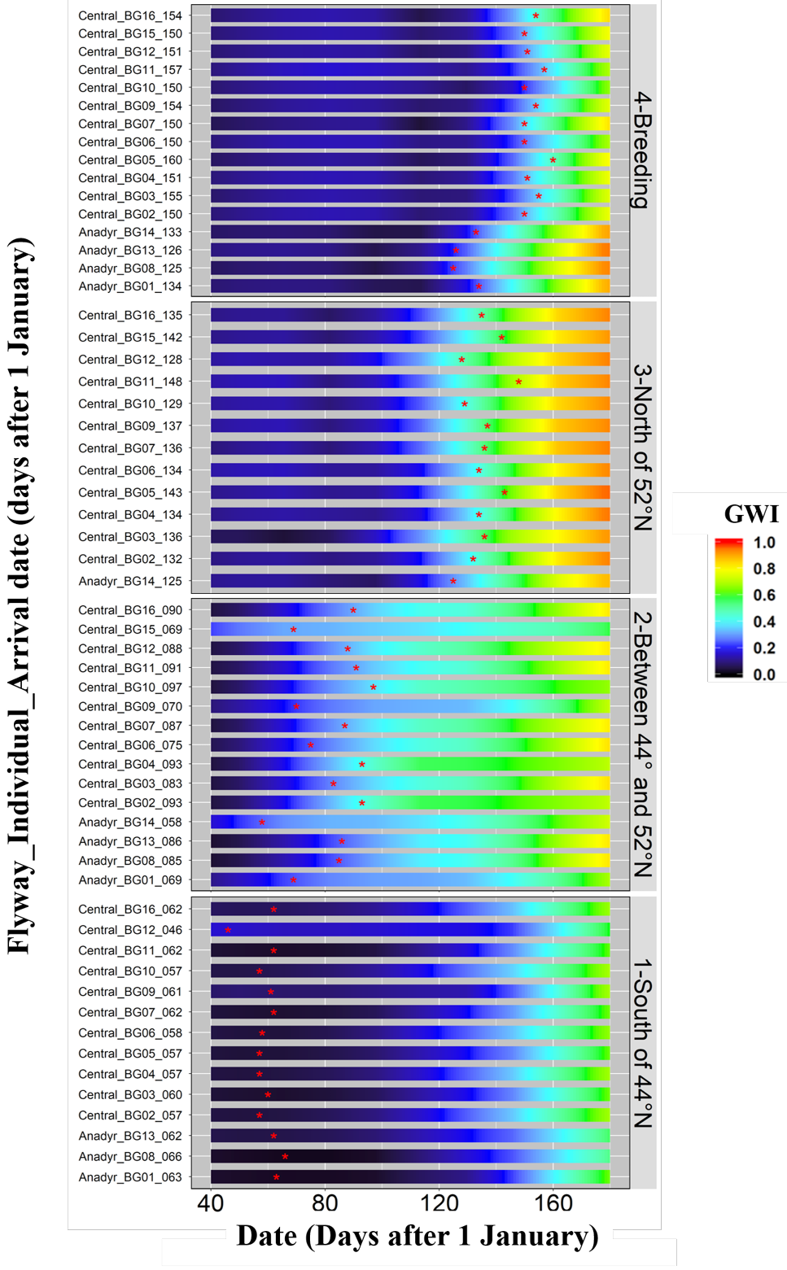This screenshot has height=1270, width=787.
Task: Select the star marker on Anadyr_BG08_066 row
Action: [285, 1156]
